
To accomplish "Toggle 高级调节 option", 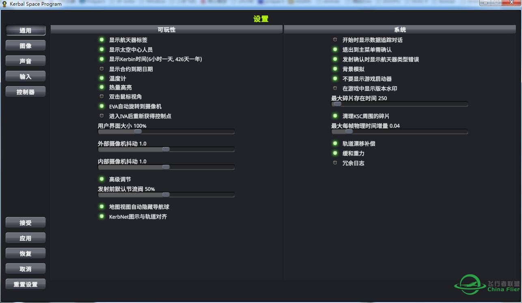I will pyautogui.click(x=101, y=179).
